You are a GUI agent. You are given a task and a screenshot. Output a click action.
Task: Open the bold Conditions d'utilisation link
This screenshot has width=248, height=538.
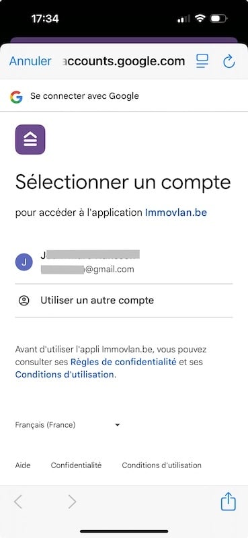(65, 375)
